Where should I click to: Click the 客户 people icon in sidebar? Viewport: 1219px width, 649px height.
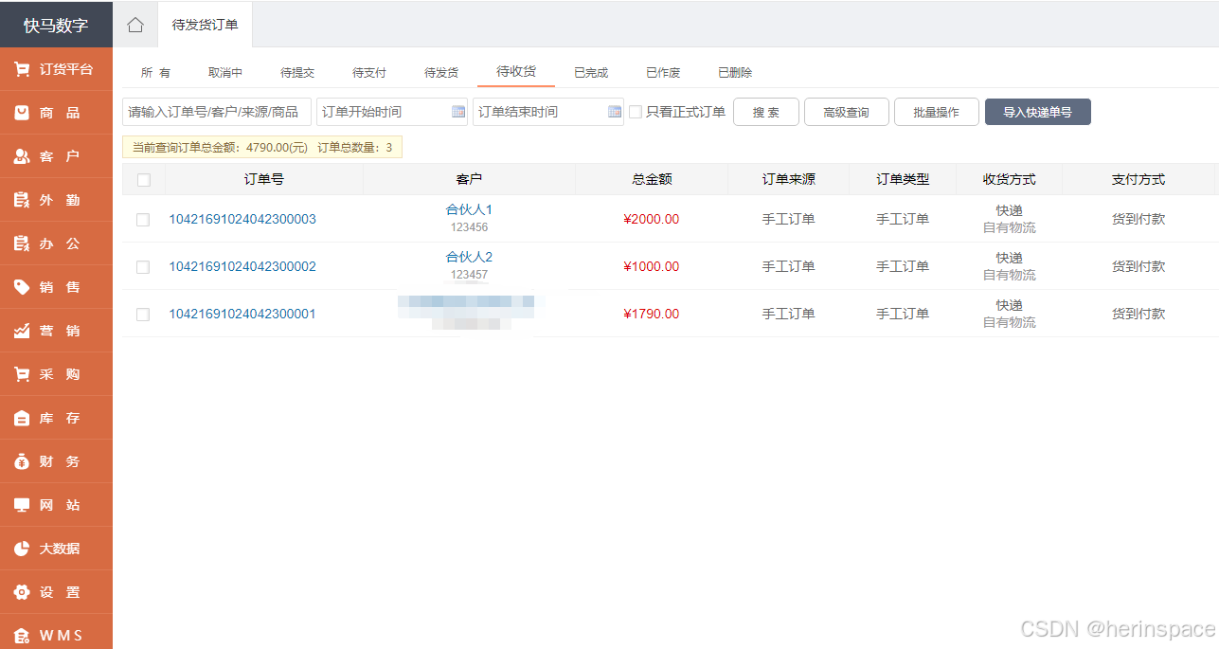22,156
